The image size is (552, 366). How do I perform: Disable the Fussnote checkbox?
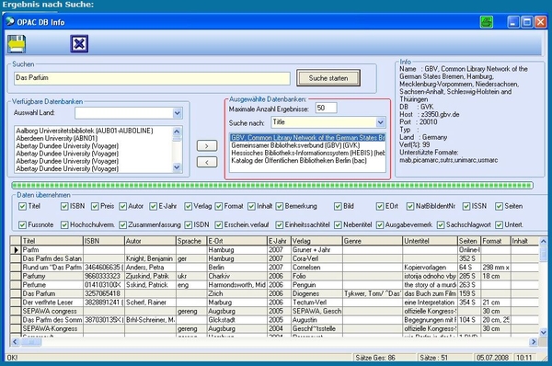coord(22,224)
